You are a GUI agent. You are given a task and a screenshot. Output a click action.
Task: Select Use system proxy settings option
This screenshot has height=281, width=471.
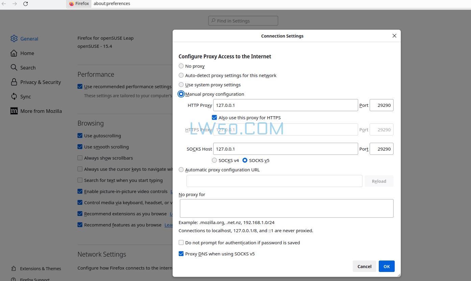pyautogui.click(x=181, y=85)
